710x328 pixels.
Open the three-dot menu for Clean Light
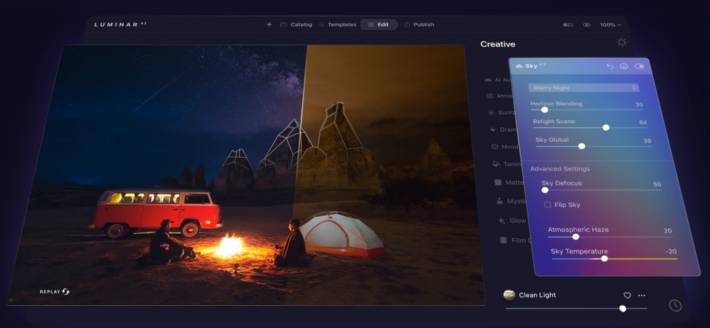(642, 295)
